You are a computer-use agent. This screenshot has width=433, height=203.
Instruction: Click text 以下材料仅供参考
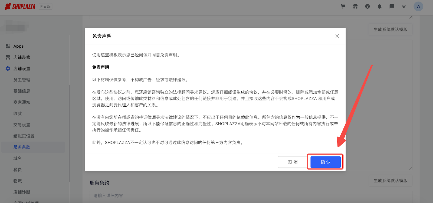coord(109,80)
